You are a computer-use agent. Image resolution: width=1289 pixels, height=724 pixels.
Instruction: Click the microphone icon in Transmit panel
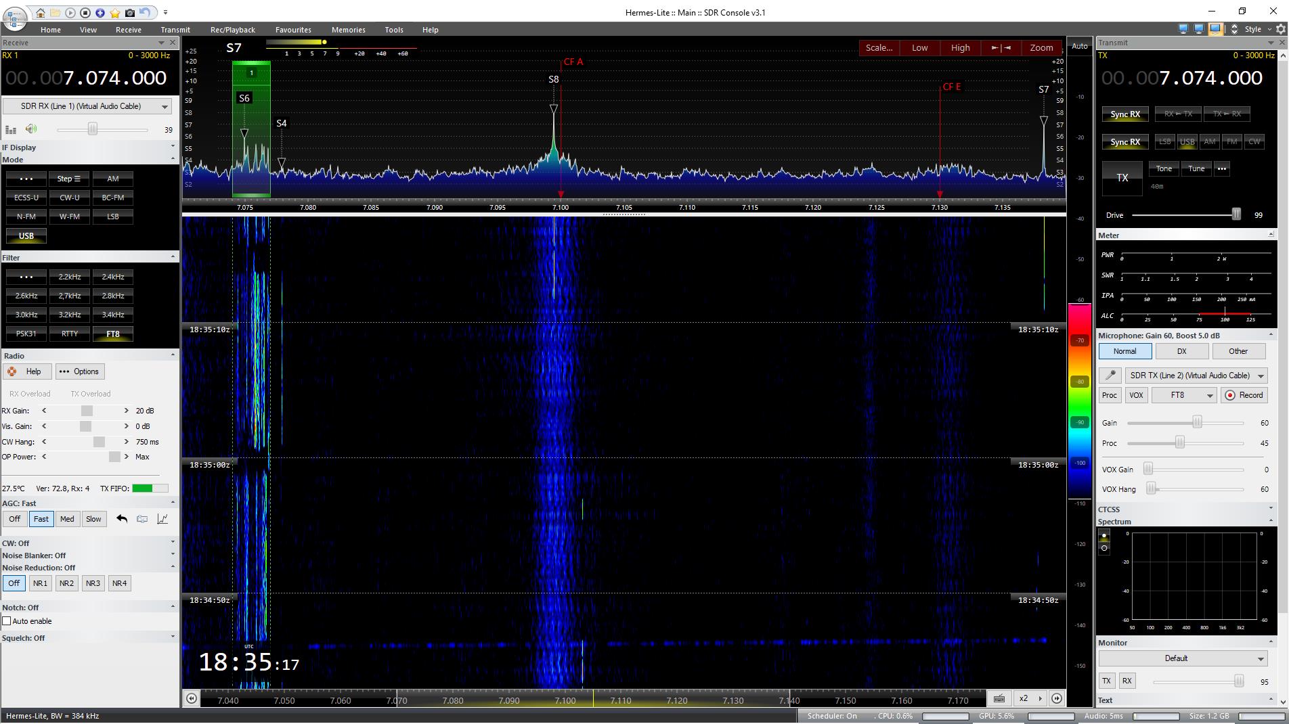(1110, 376)
